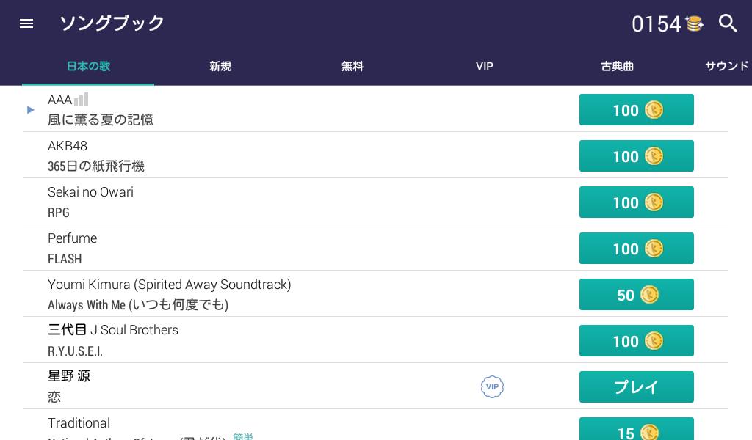Select the song title RPG
The image size is (752, 440).
pyautogui.click(x=59, y=213)
